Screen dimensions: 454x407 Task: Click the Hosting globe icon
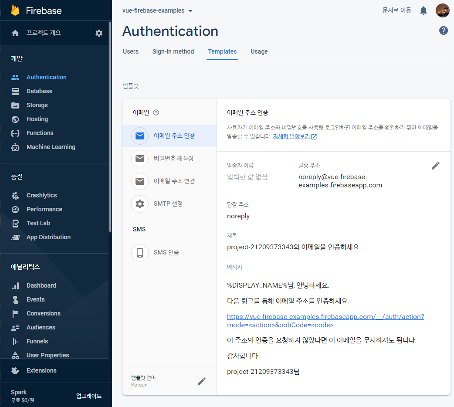coord(15,119)
